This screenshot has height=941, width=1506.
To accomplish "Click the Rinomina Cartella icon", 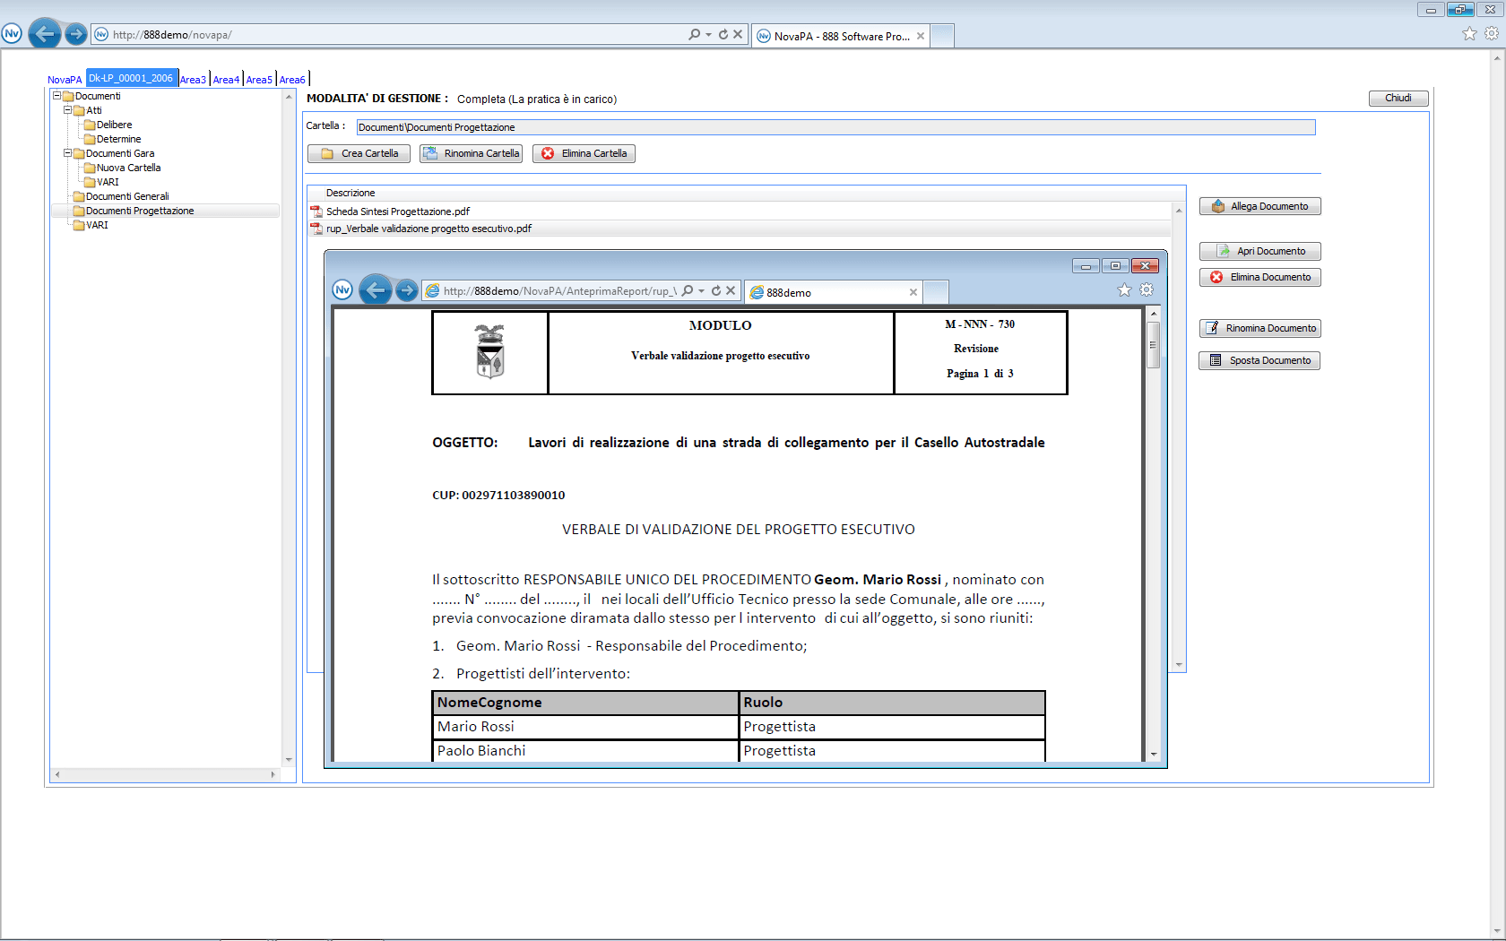I will click(430, 153).
